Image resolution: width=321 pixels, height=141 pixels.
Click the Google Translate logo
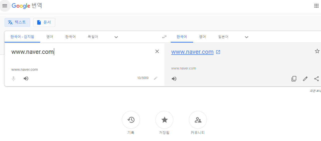27,6
